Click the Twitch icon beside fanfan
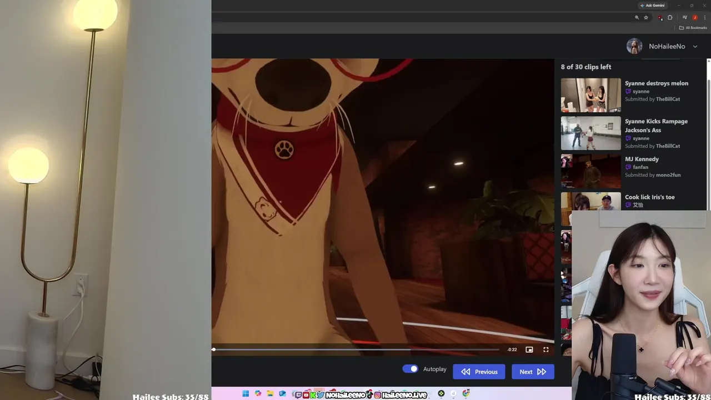 point(628,167)
